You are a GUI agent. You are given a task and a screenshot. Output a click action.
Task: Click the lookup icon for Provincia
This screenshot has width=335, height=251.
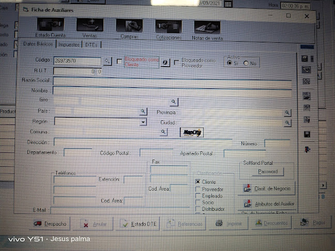tap(287, 113)
